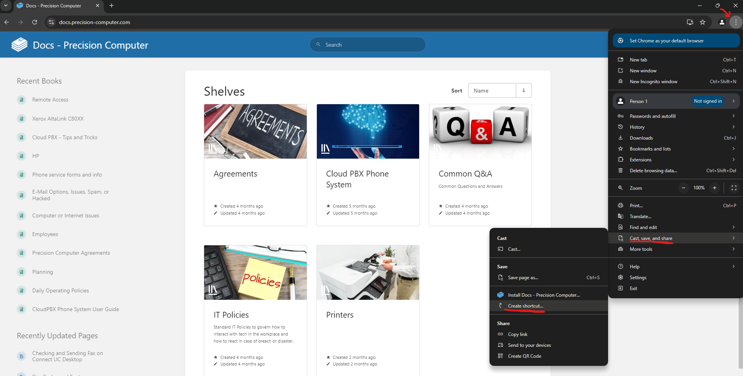Viewport: 743px width, 376px height.
Task: Click the profile avatar icon in the toolbar
Action: tap(722, 22)
